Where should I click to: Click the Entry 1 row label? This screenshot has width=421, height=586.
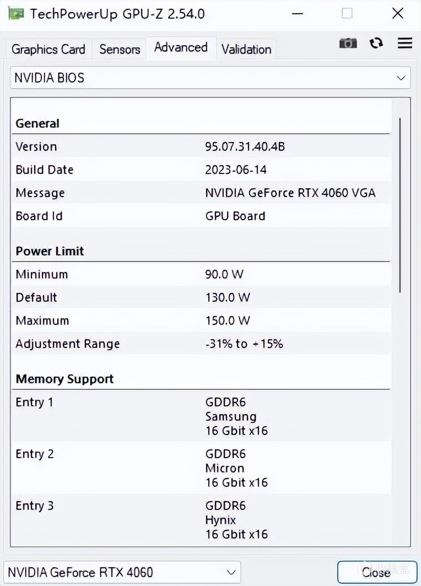pyautogui.click(x=34, y=403)
